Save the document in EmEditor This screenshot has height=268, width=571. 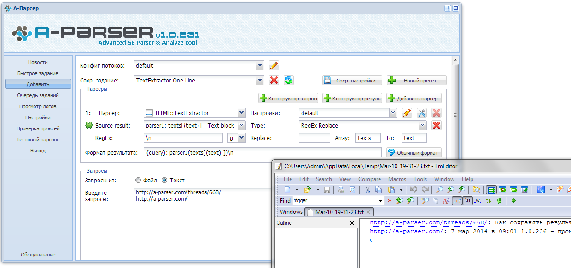pos(327,190)
